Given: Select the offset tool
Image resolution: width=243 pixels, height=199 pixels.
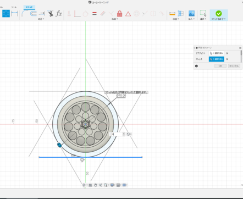Looking at the screenshot, I should pos(33,14).
